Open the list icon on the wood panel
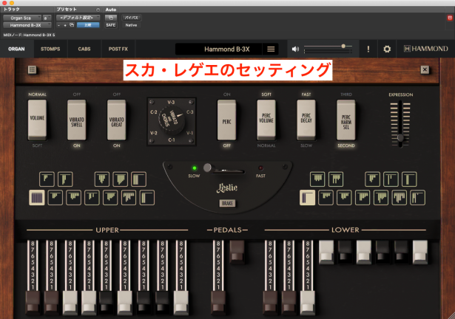 pyautogui.click(x=33, y=70)
